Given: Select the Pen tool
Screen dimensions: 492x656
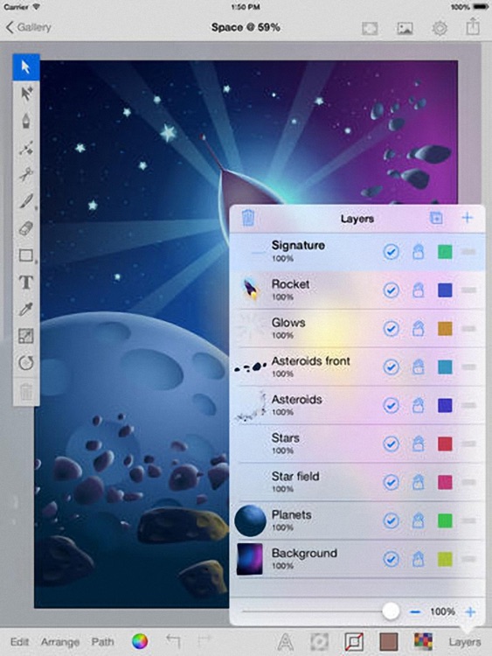Looking at the screenshot, I should (26, 121).
